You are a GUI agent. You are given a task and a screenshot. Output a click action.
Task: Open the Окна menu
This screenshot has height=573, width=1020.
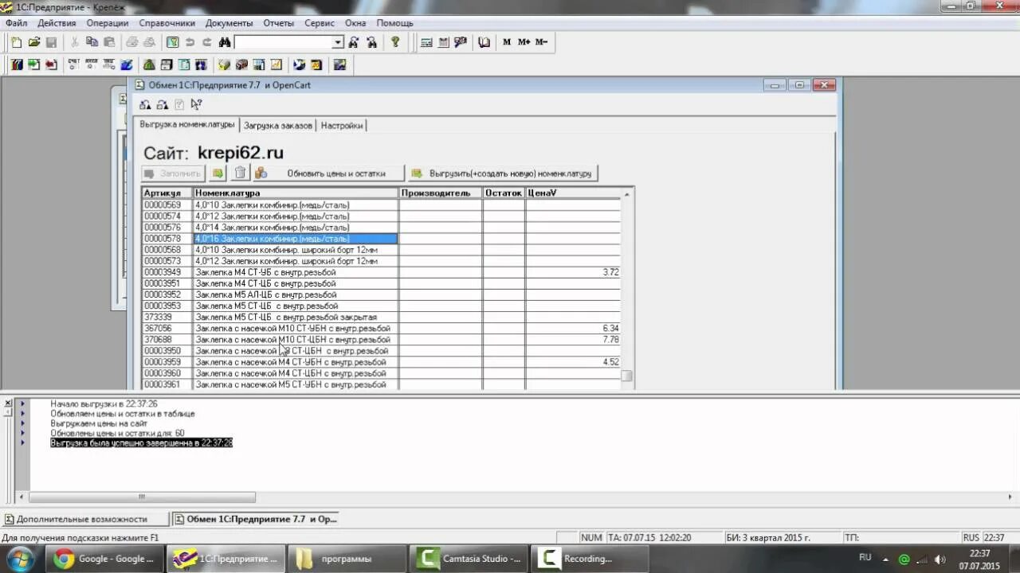click(355, 23)
